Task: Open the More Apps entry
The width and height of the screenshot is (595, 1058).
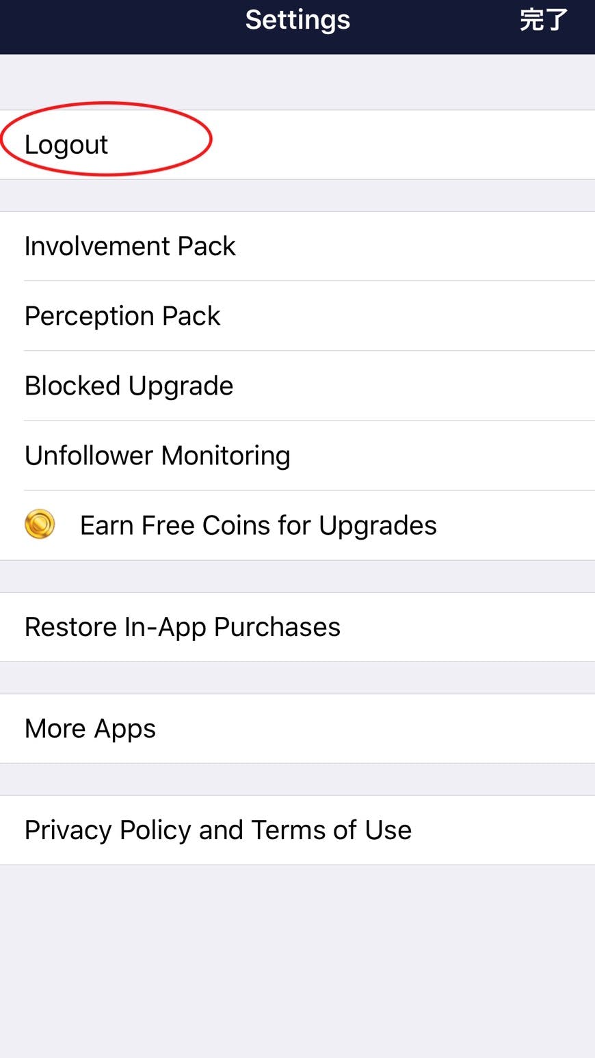Action: [90, 728]
